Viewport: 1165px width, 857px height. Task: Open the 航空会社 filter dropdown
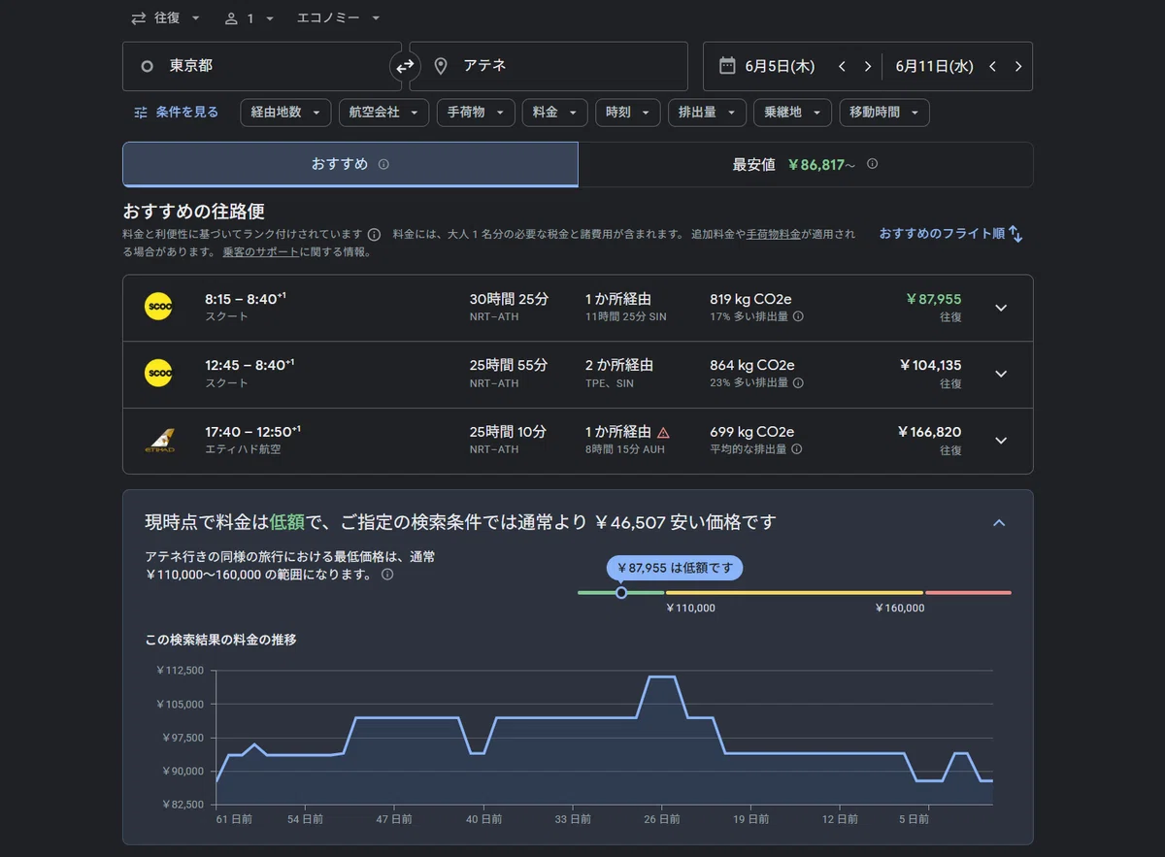click(383, 113)
